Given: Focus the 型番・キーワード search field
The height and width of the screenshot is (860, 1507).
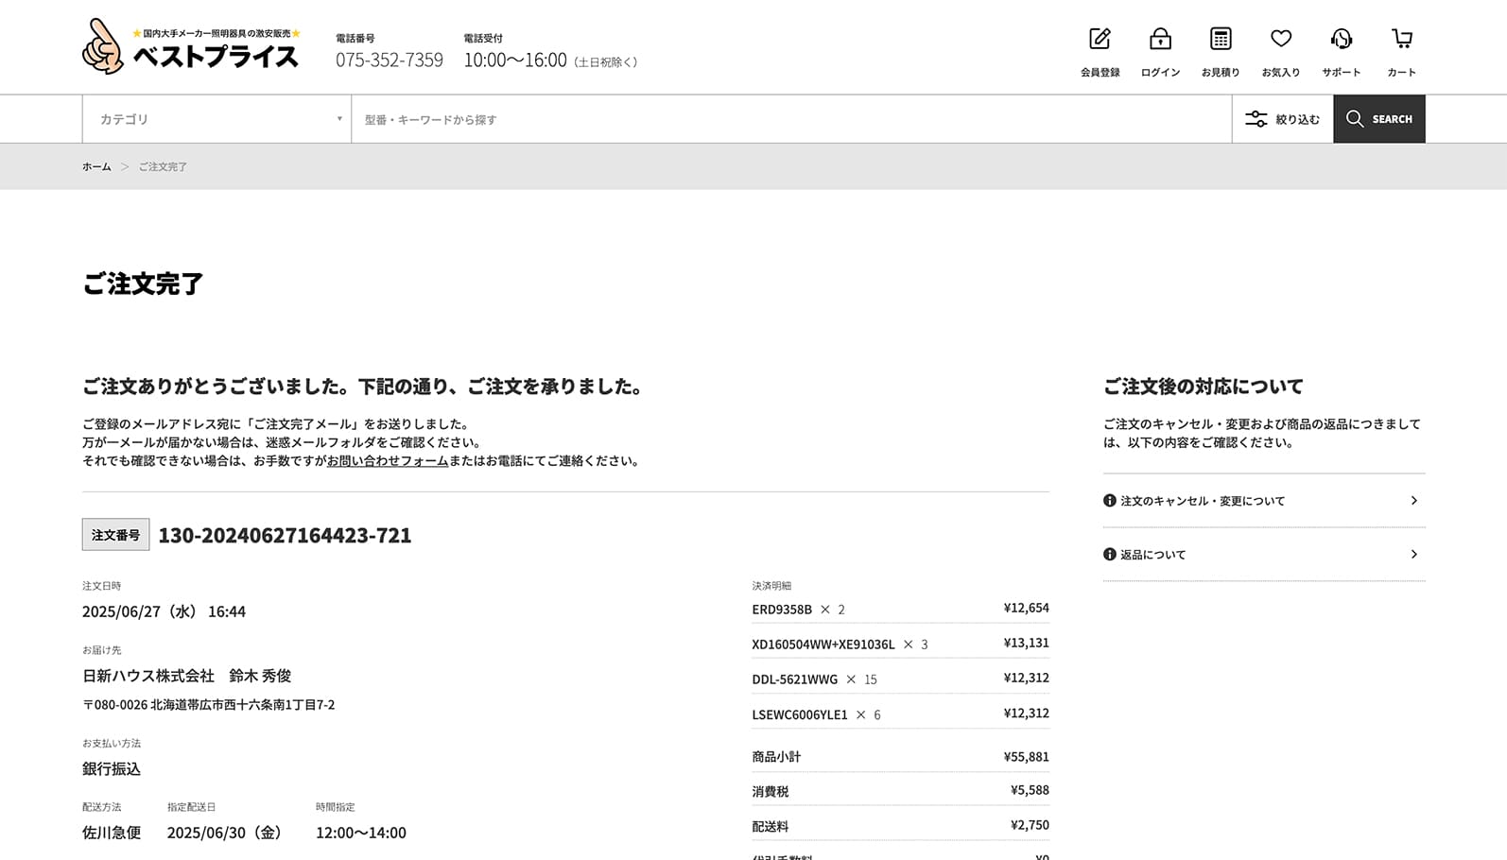Looking at the screenshot, I should 790,119.
